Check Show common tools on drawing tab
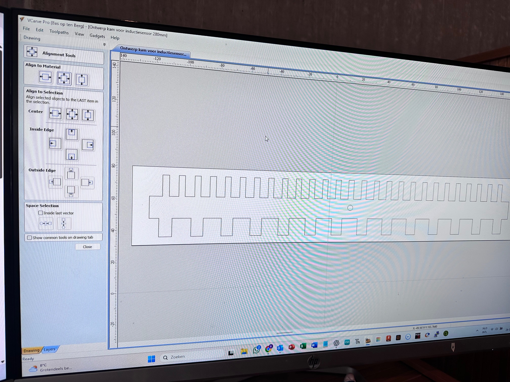This screenshot has height=382, width=510. (30, 237)
